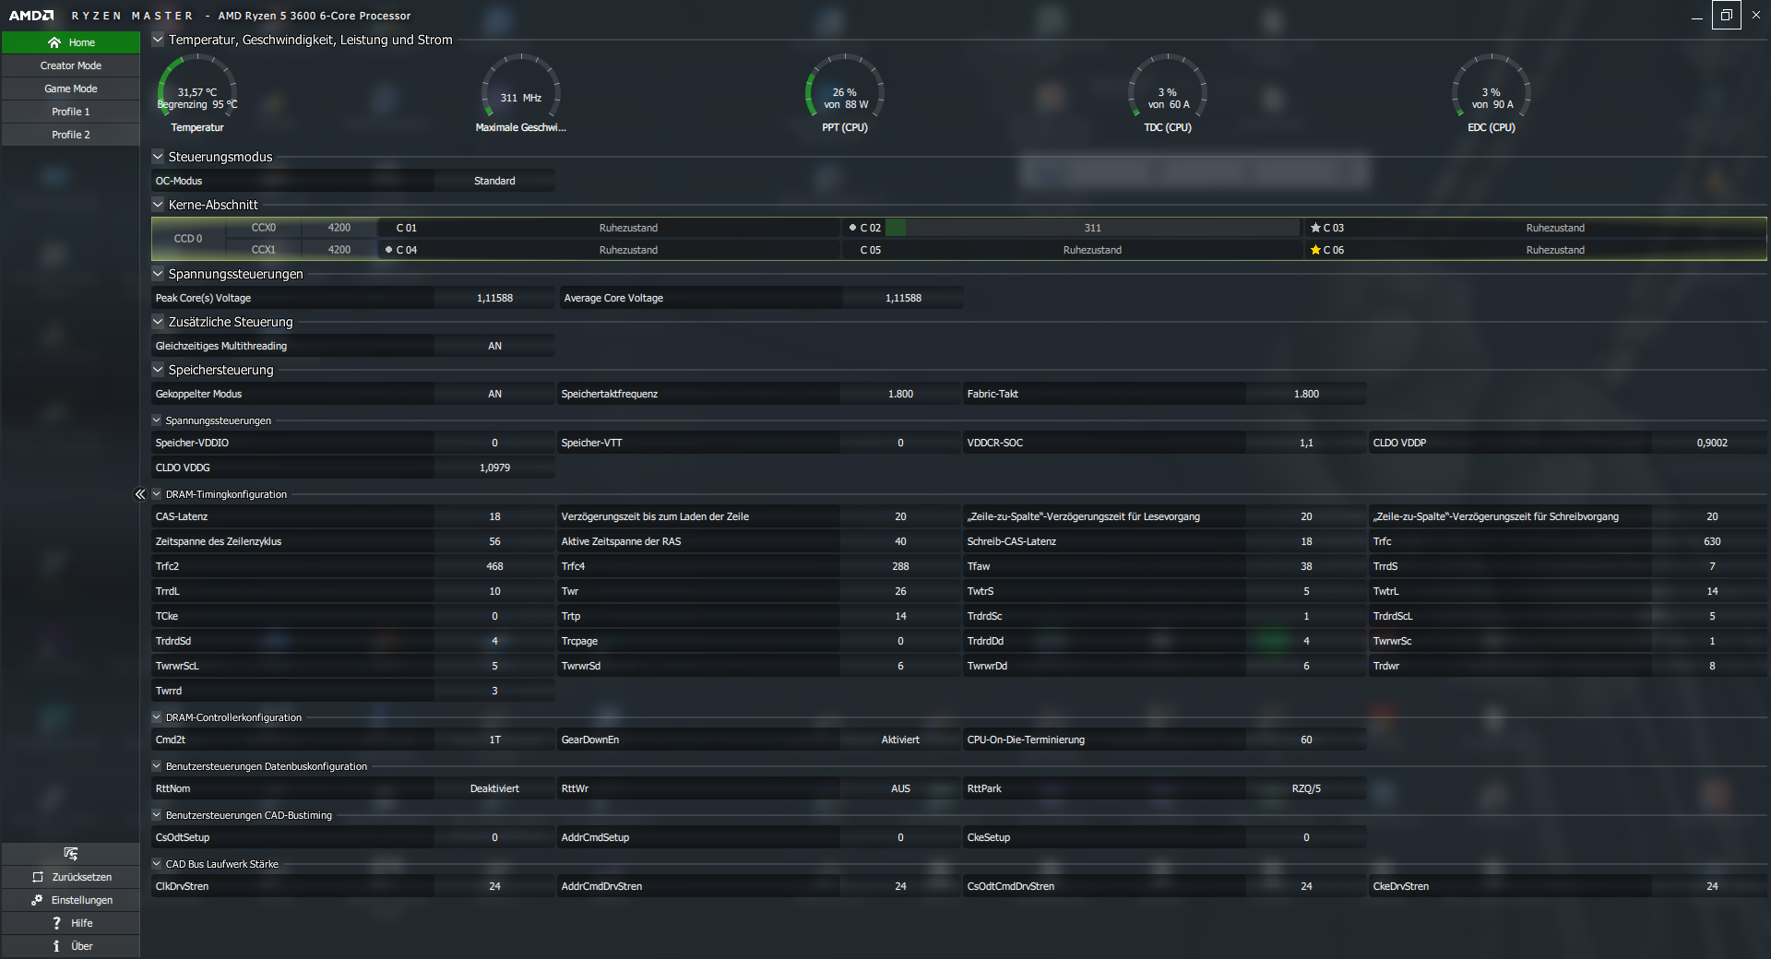The width and height of the screenshot is (1771, 959).
Task: Switch to Game Mode
Action: (x=71, y=89)
